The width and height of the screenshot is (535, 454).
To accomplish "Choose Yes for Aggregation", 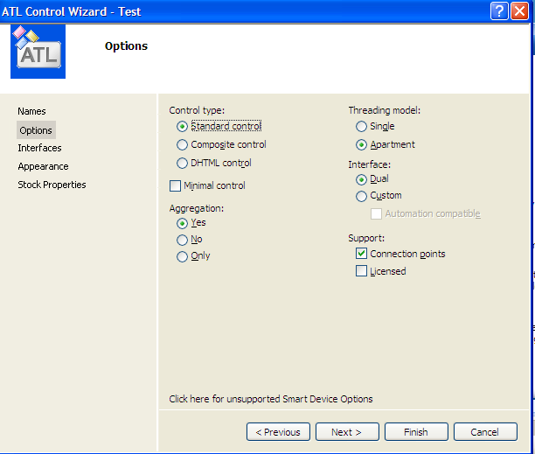I will point(182,223).
